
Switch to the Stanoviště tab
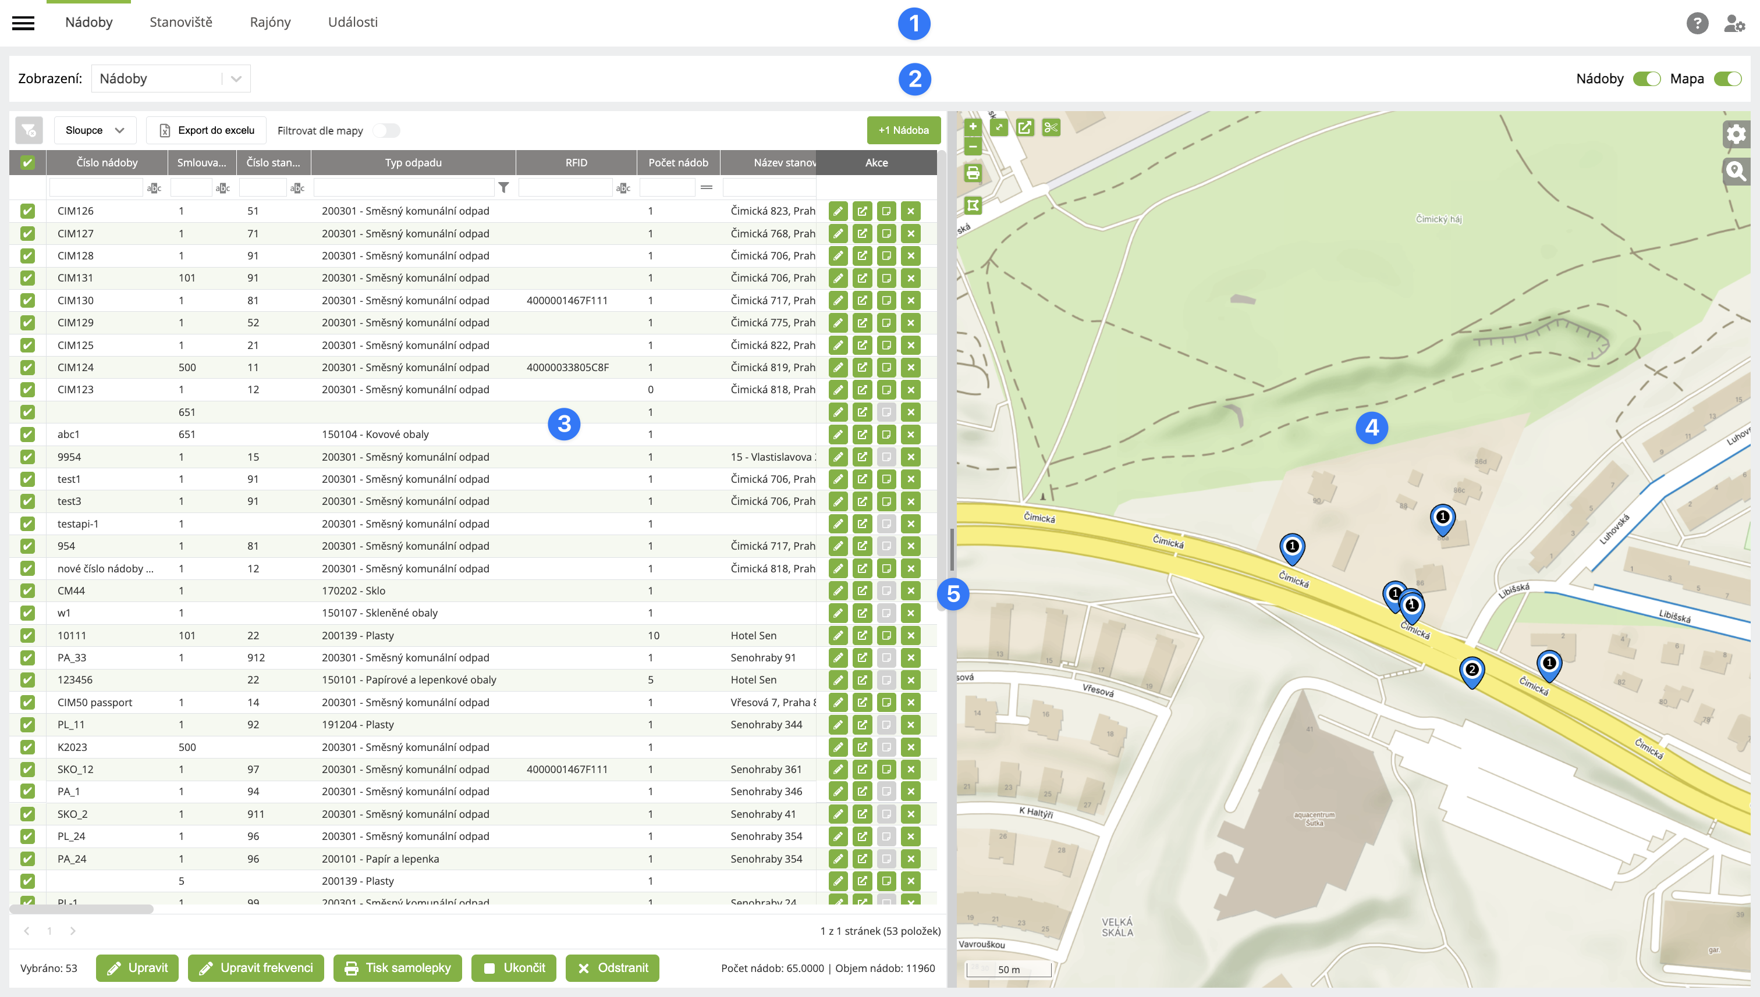(181, 22)
